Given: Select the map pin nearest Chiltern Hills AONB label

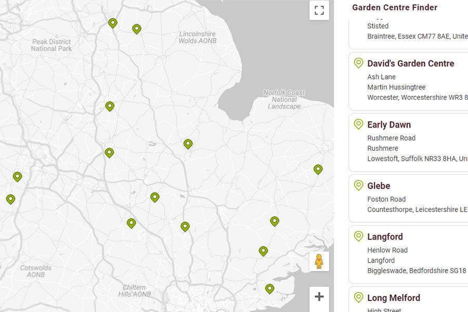Looking at the screenshot, I should [x=131, y=223].
